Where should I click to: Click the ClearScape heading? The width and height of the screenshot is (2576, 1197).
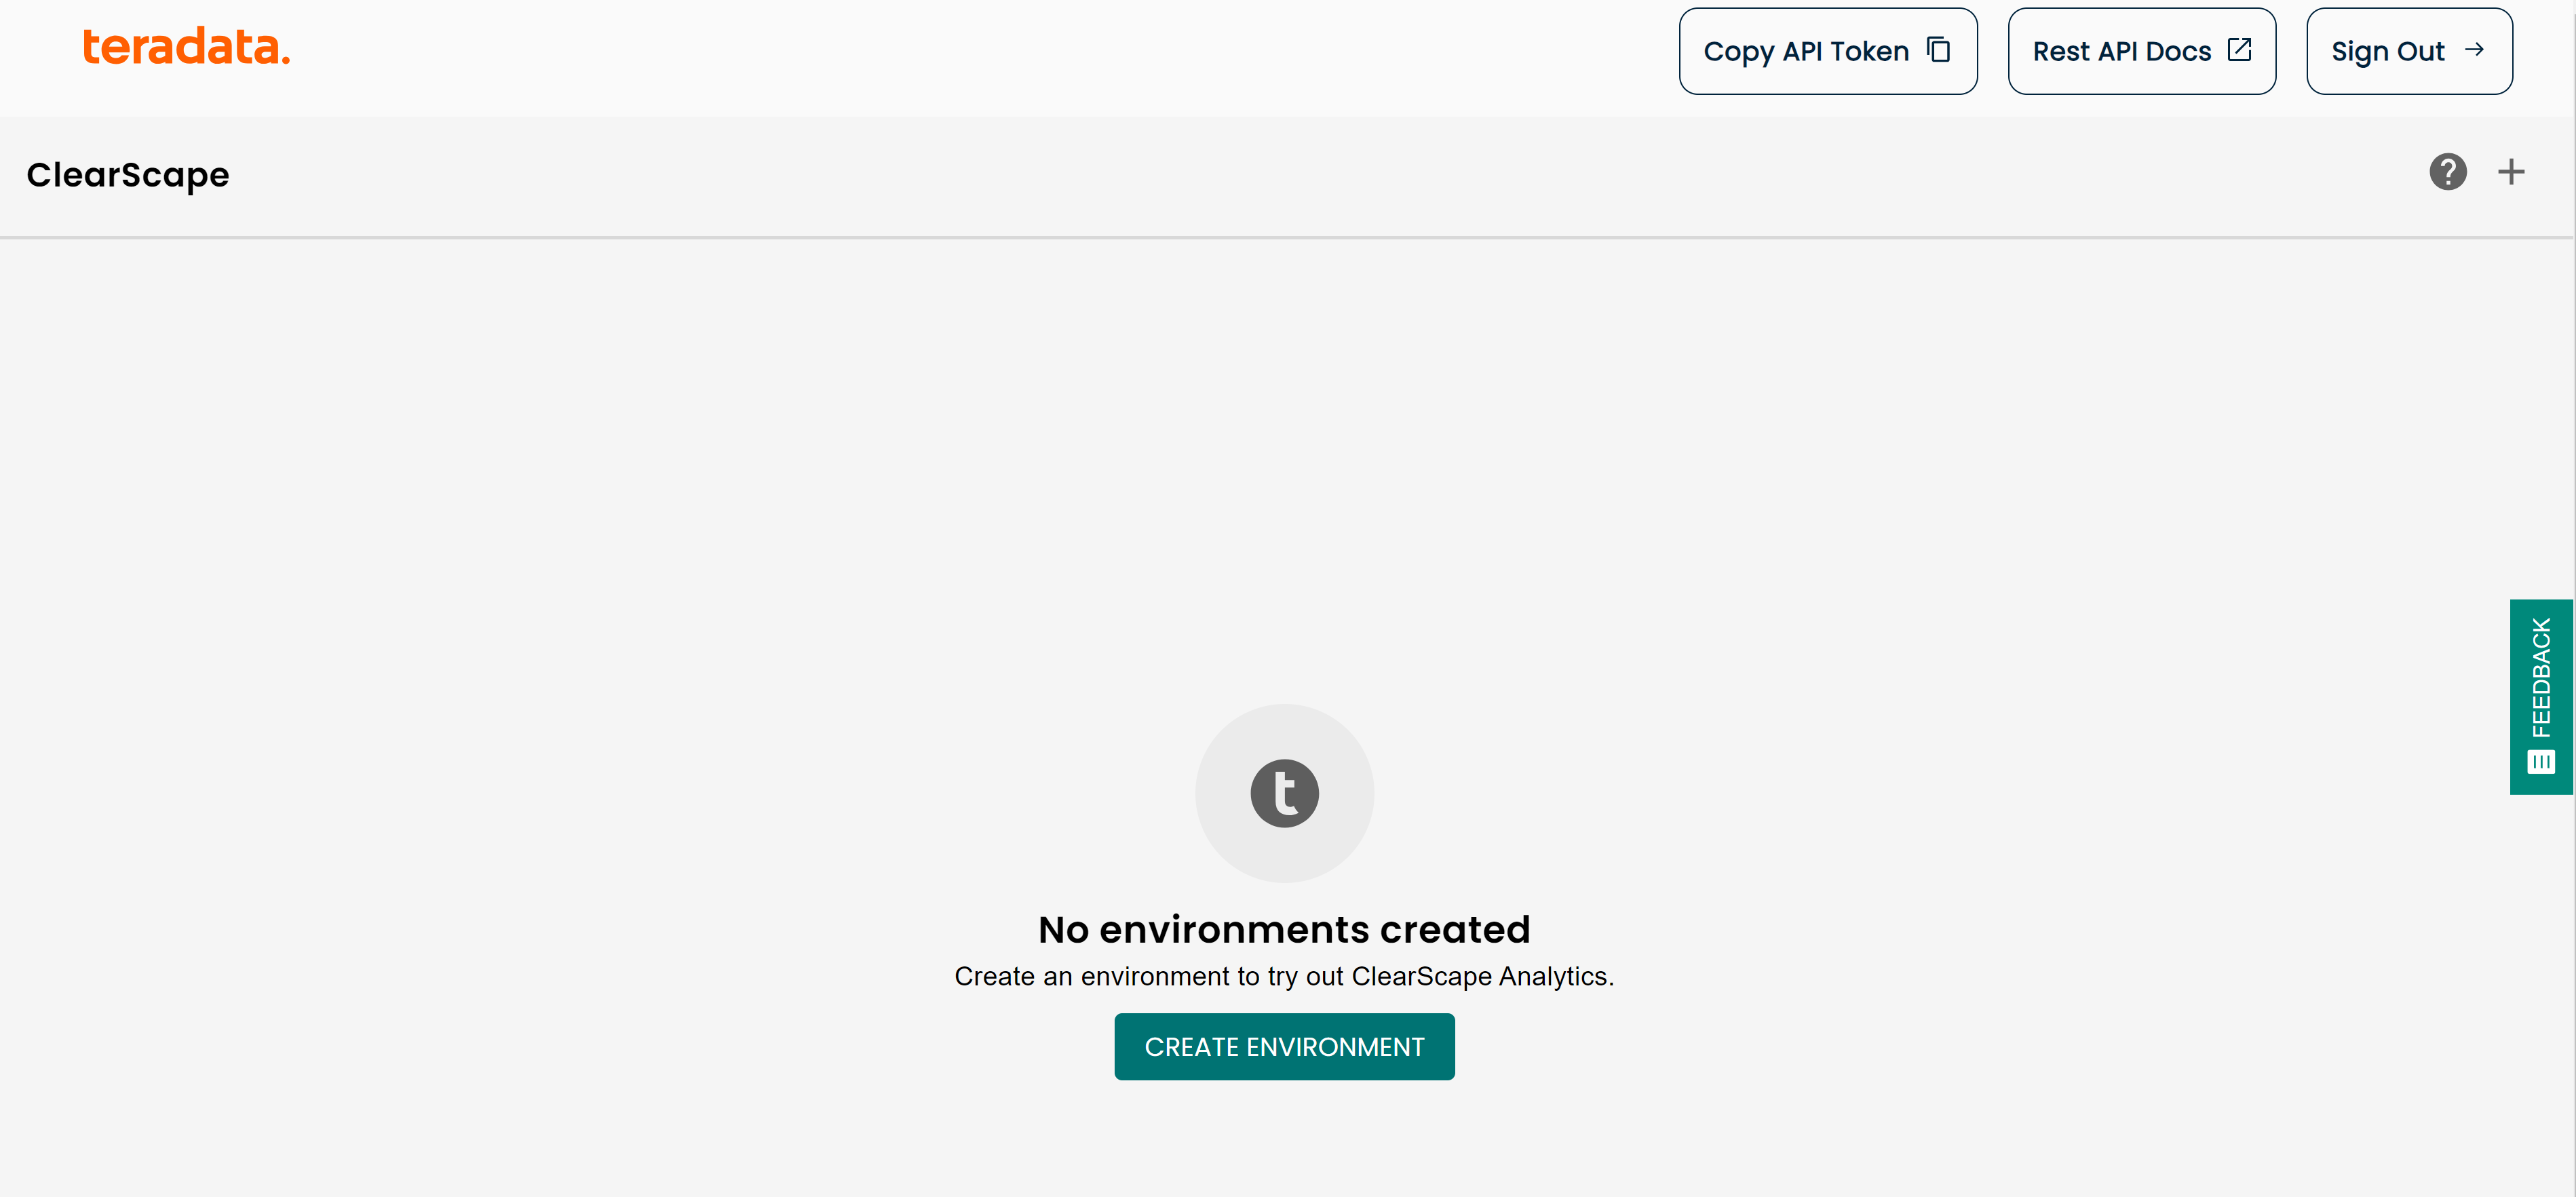coord(128,175)
